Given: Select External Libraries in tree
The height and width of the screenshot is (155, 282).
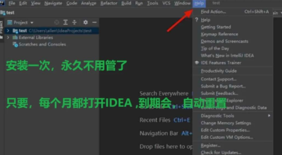Looking at the screenshot, I should pos(36,37).
